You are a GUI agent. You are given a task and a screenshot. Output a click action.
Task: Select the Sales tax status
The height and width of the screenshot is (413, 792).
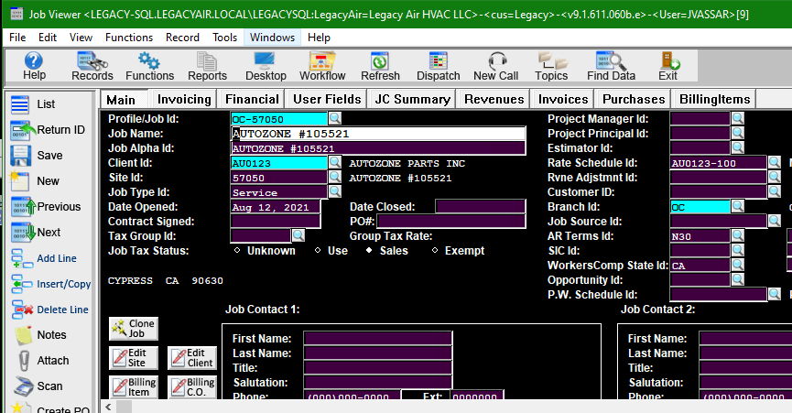click(x=369, y=250)
